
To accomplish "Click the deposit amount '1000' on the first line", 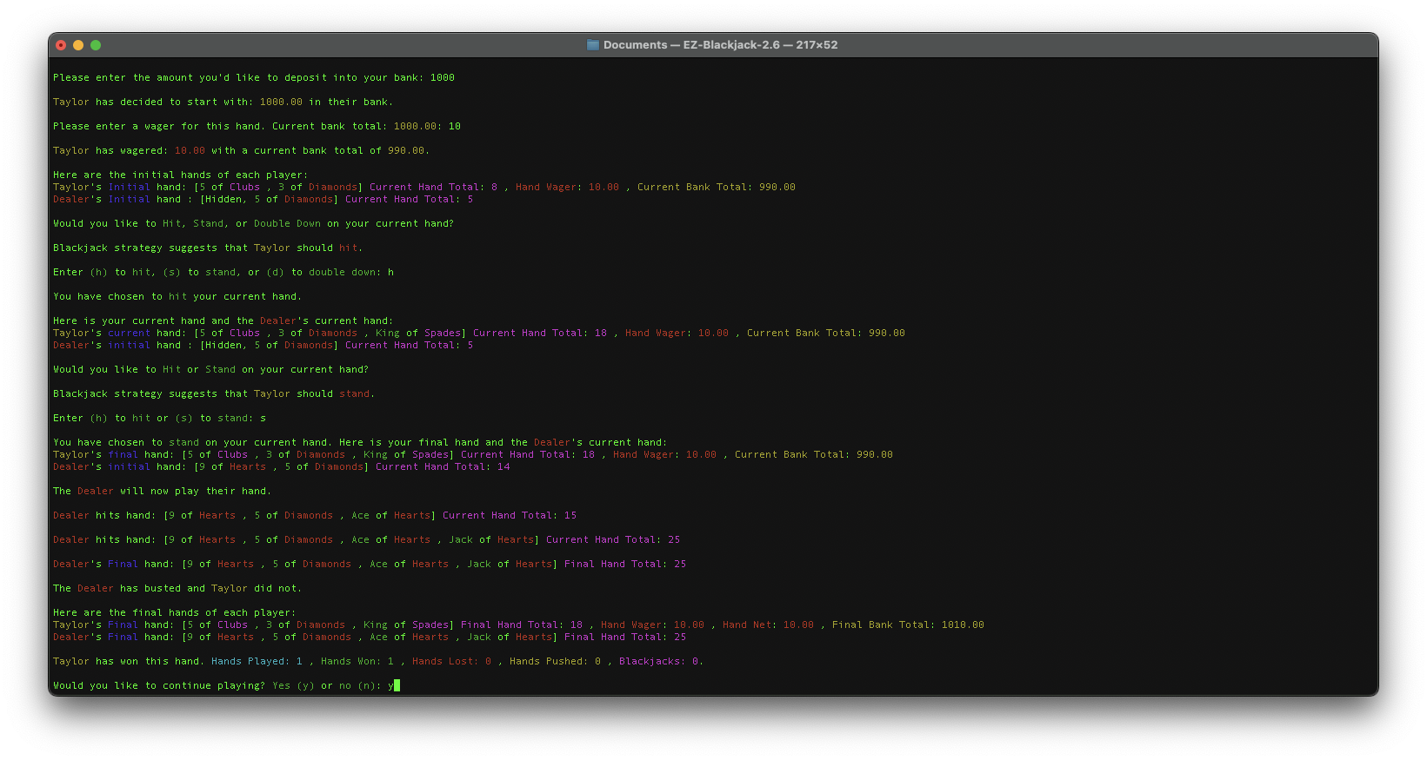I will 443,77.
